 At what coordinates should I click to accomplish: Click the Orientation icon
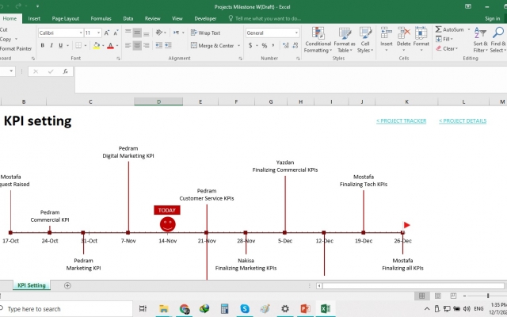coord(158,32)
